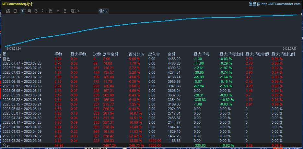Toggle the 轨迹 track button

103,11
